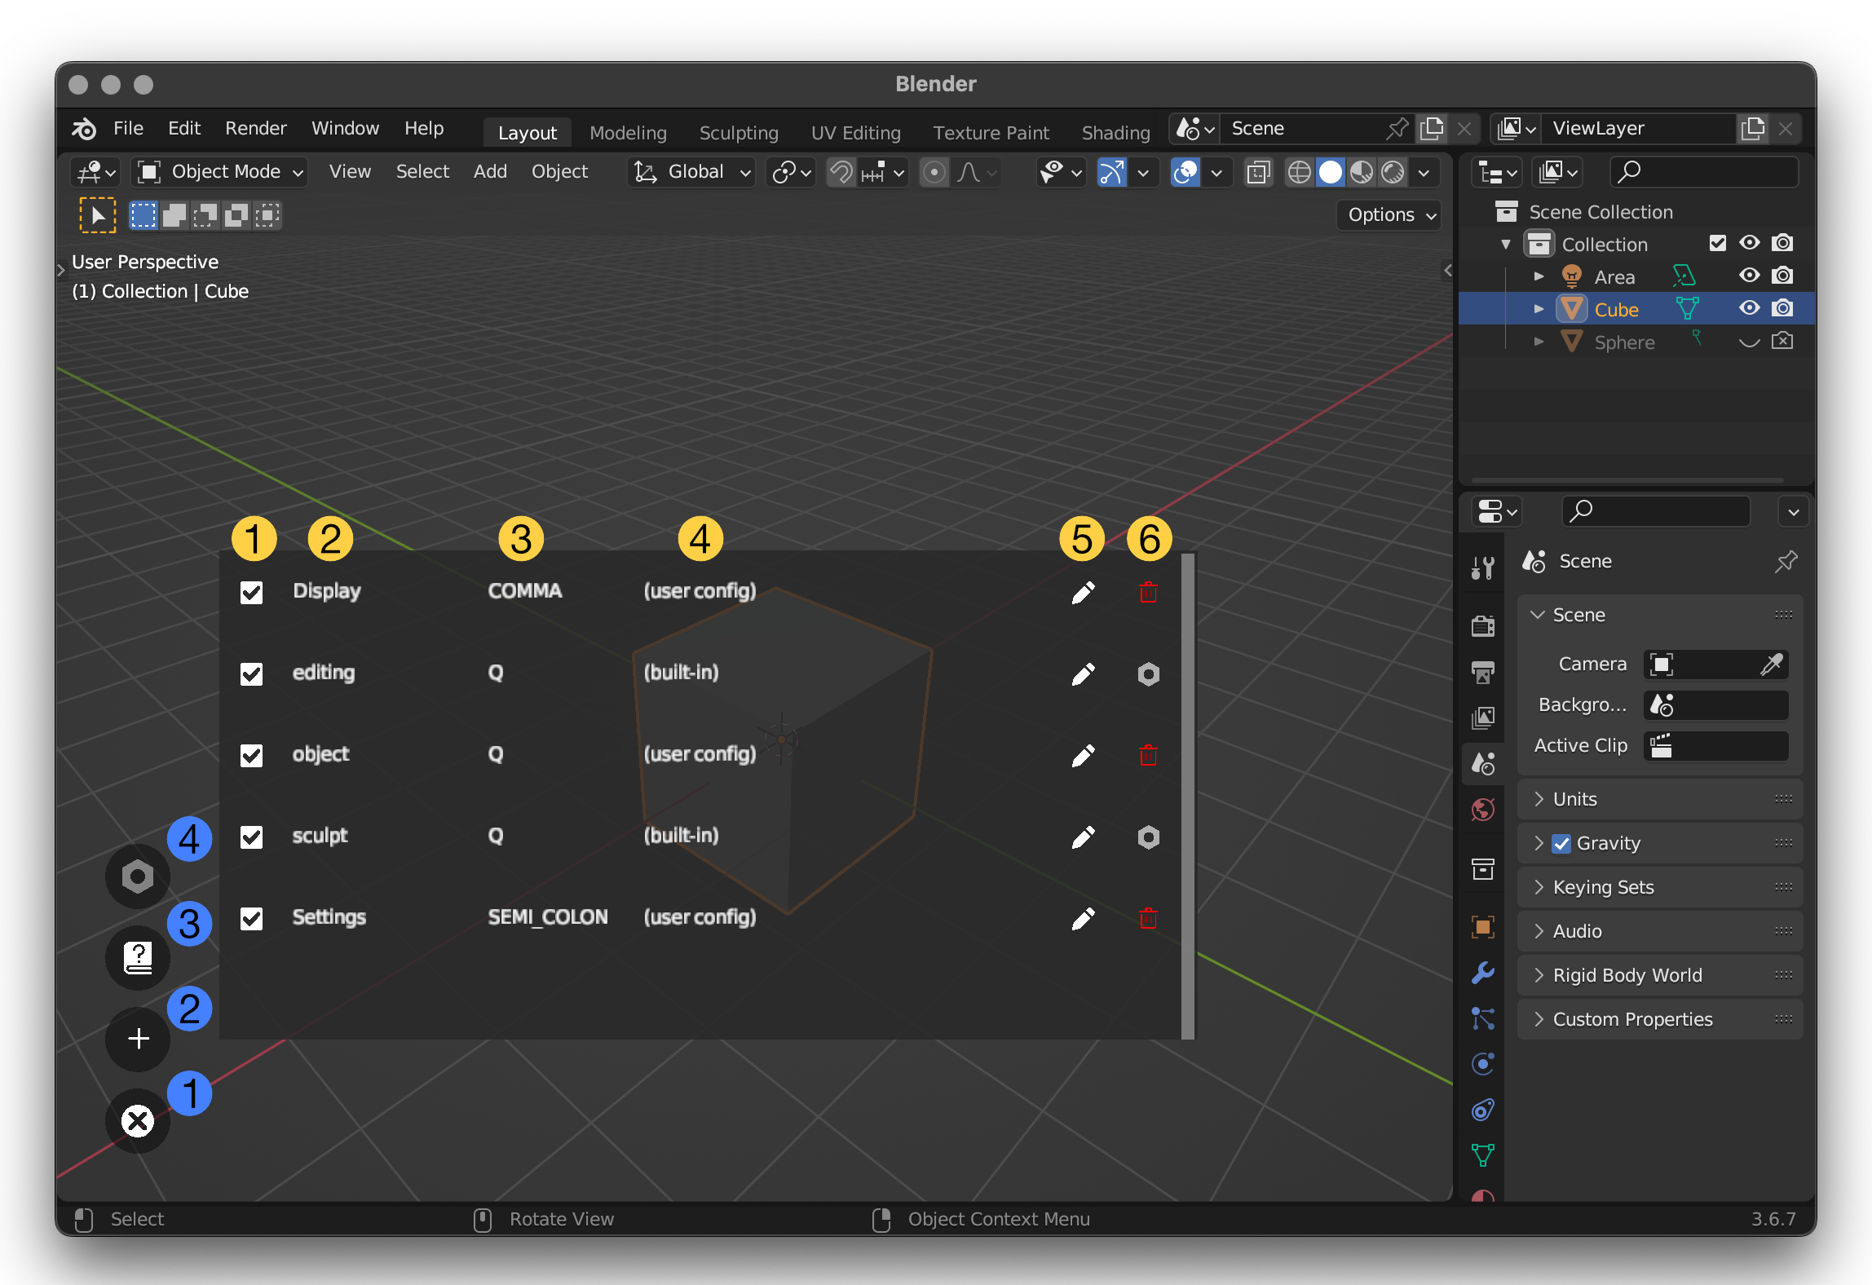Toggle the X-ray view icon

coord(1258,172)
